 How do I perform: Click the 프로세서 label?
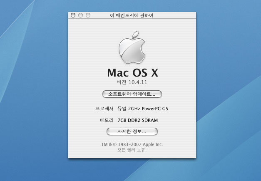104,109
